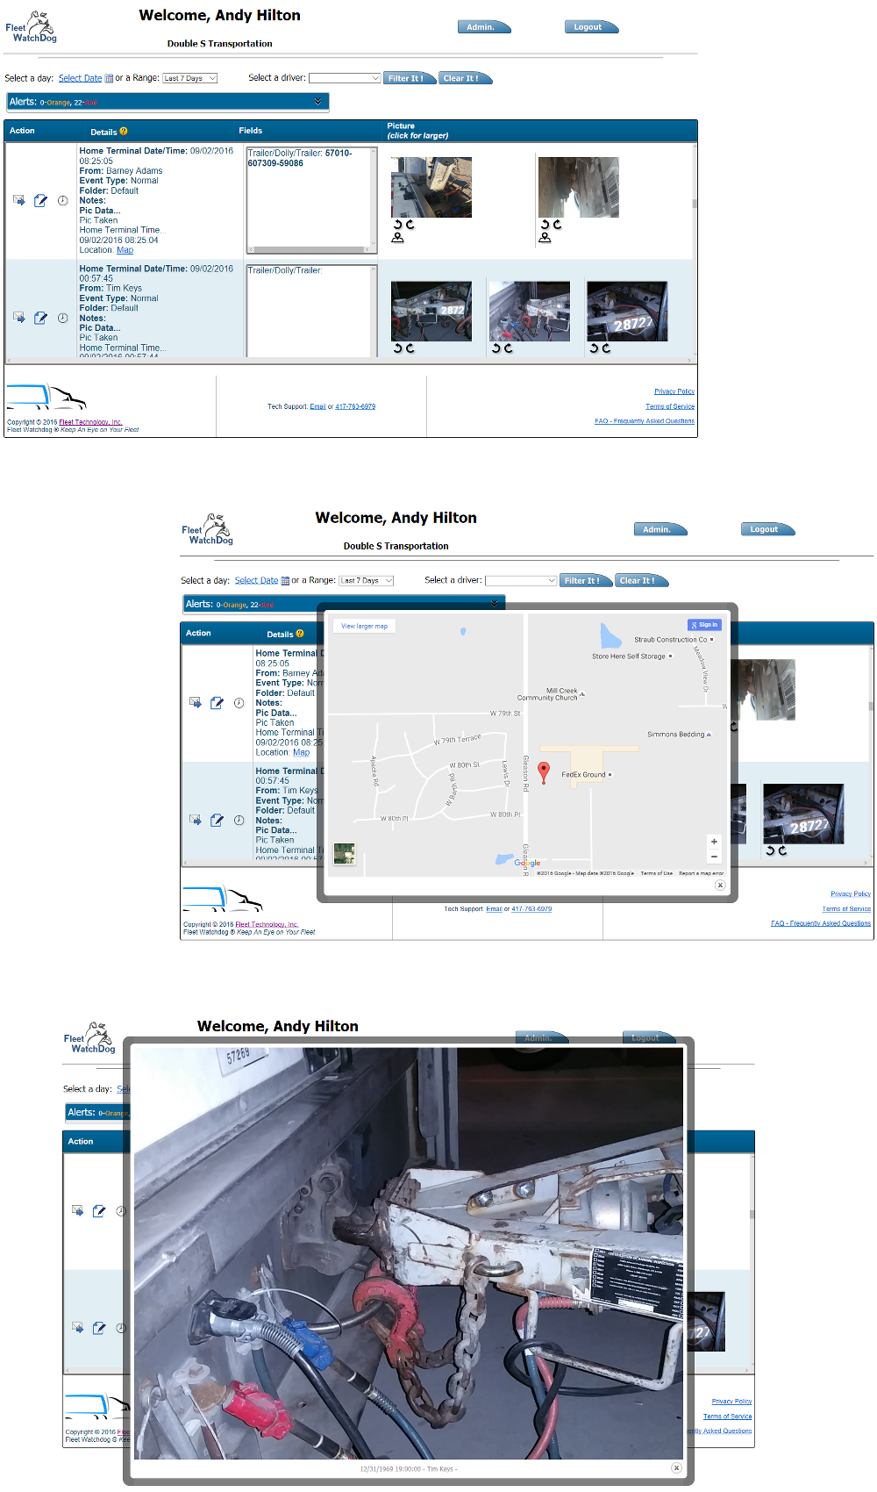Click horizontal scrollbar in Barney Adams Fields box
The width and height of the screenshot is (877, 1492).
pyautogui.click(x=309, y=250)
